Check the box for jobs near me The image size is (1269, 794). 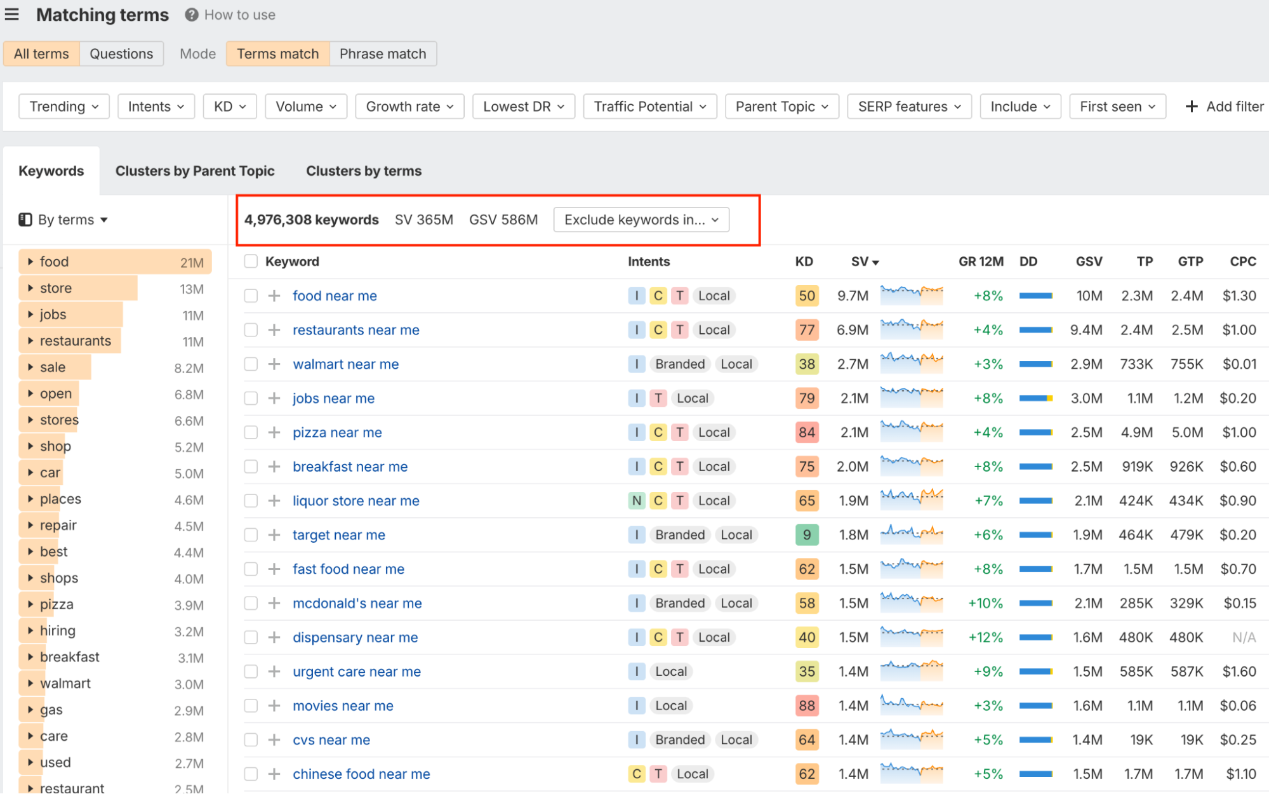tap(251, 399)
